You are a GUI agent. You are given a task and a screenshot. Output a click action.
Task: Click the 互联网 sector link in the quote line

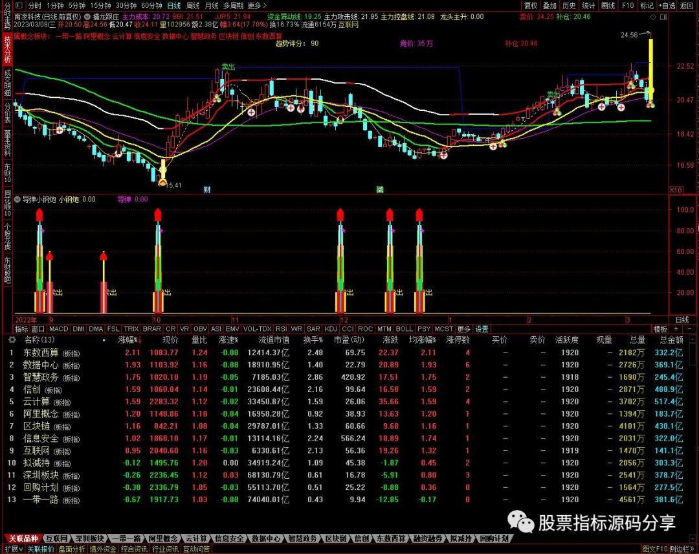[348, 25]
